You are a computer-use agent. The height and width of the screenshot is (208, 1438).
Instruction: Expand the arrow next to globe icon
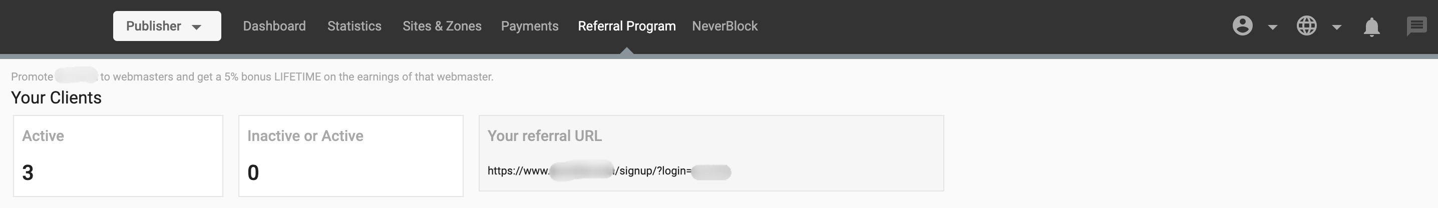coord(1337,27)
